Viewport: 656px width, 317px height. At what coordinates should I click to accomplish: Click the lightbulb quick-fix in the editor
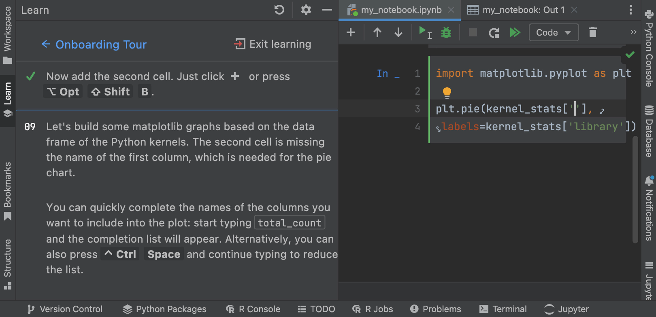[447, 93]
